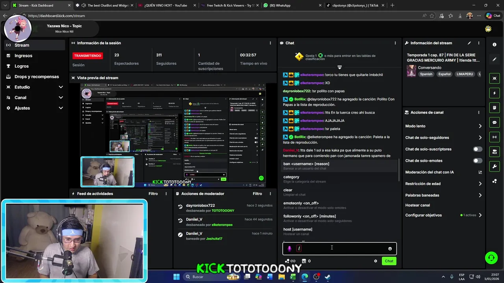The height and width of the screenshot is (283, 504).
Task: Toggle the chat bubble panel icon
Action: [495, 123]
